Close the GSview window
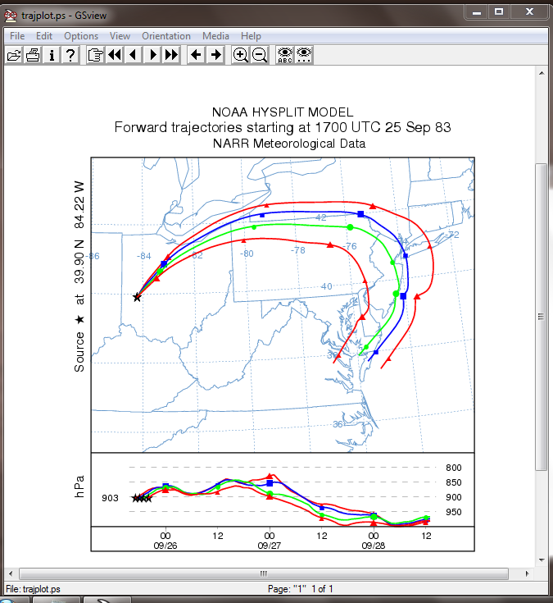The width and height of the screenshot is (553, 603). click(x=529, y=12)
